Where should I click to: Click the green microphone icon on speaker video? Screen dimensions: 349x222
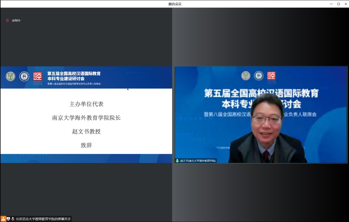177,161
